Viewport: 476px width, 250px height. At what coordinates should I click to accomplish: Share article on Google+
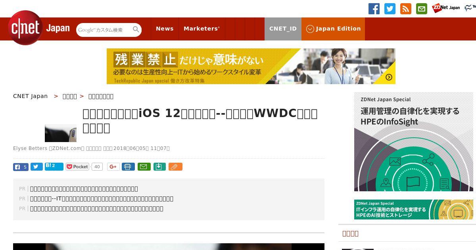[x=113, y=167]
